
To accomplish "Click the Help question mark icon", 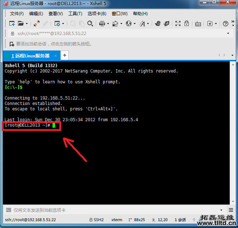I will [225, 23].
